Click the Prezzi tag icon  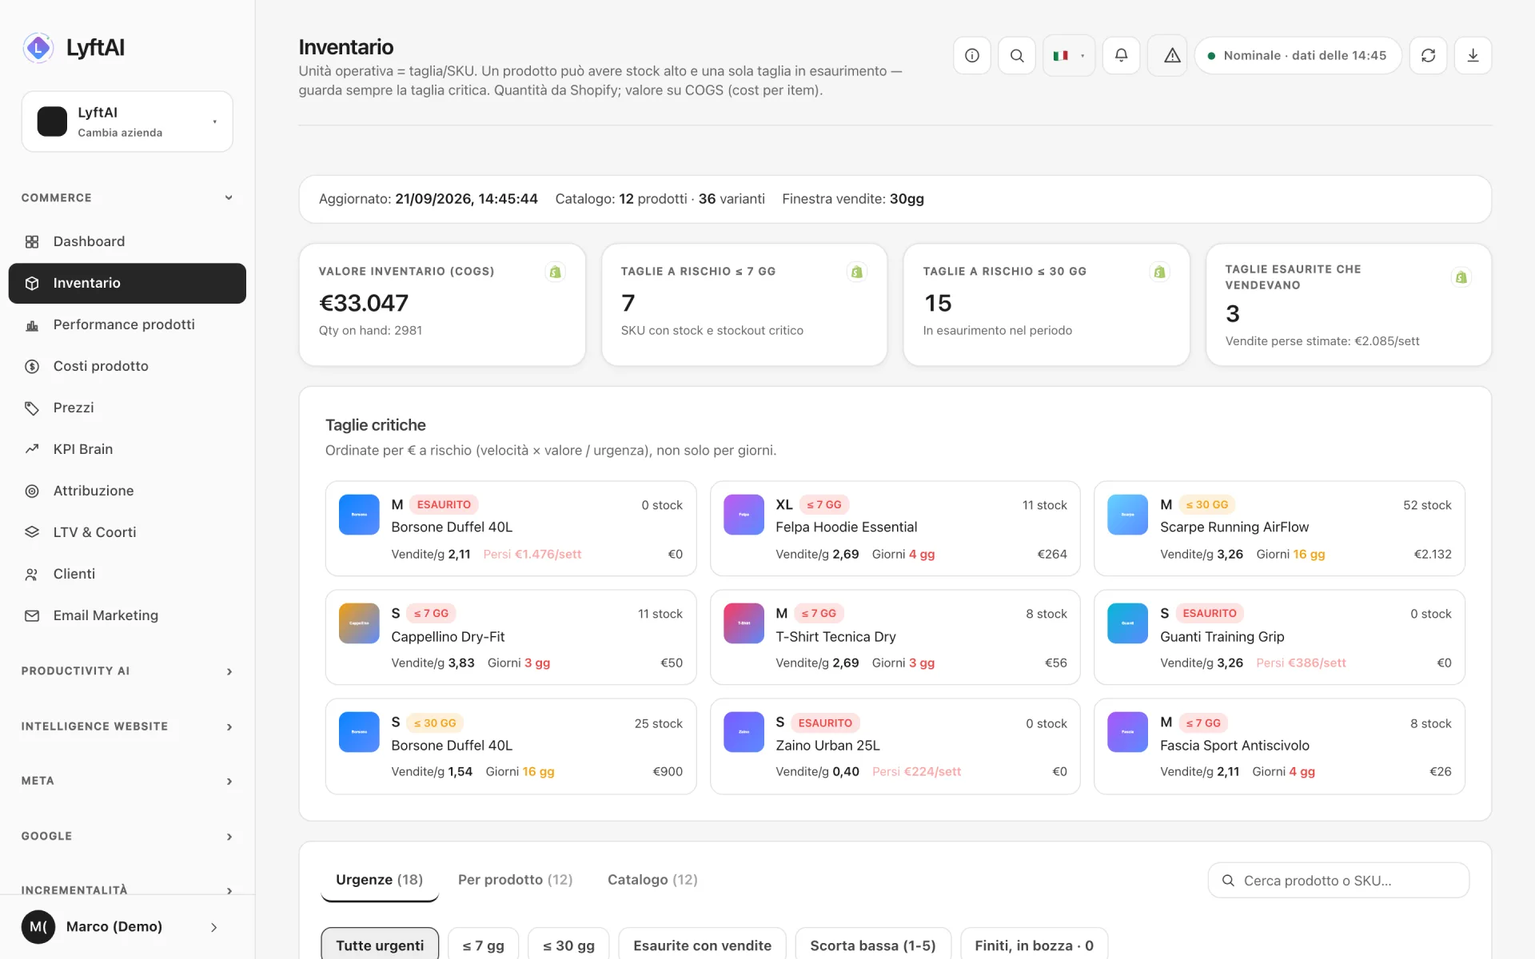pyautogui.click(x=32, y=408)
